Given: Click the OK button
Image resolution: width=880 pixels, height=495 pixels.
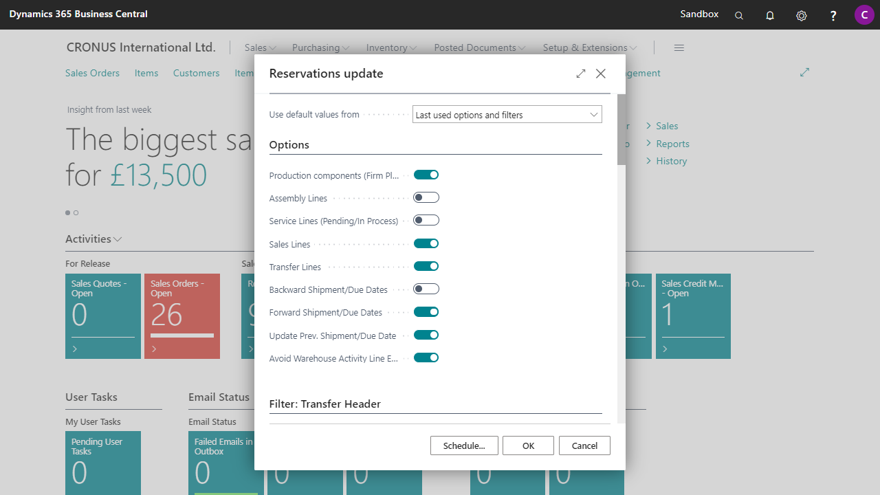Looking at the screenshot, I should (528, 445).
